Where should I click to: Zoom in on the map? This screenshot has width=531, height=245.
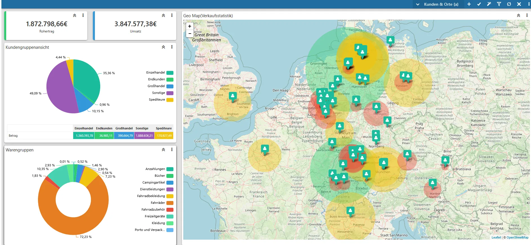(190, 26)
